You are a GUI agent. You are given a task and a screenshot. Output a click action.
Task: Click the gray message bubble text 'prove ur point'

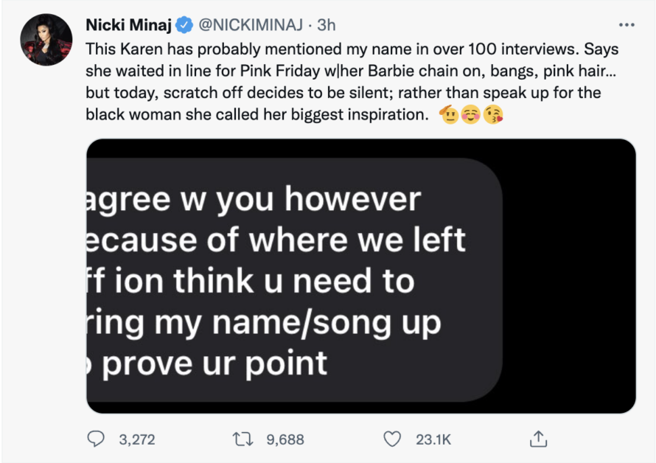(214, 363)
